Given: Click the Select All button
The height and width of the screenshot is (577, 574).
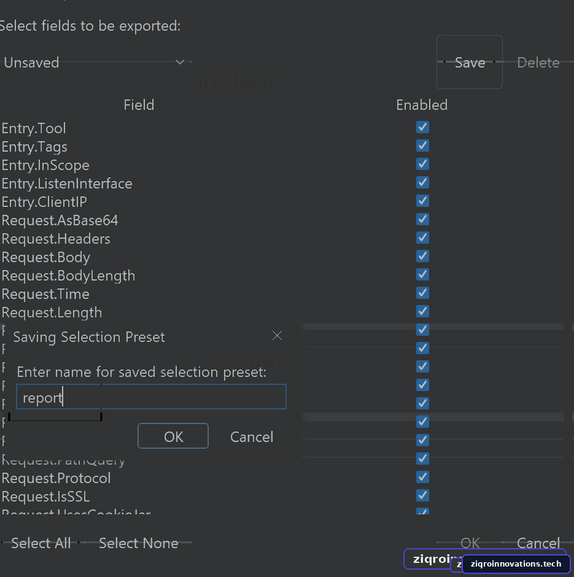Looking at the screenshot, I should point(41,543).
